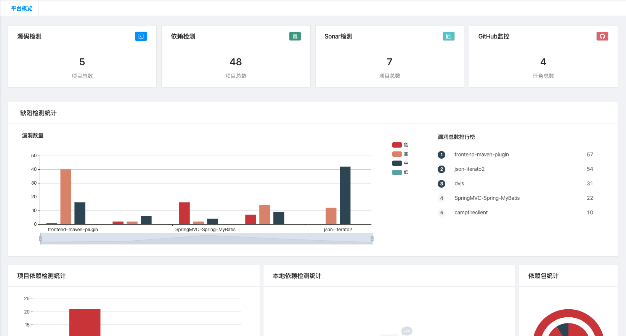Click the 48 project count in 依赖检测

pos(236,62)
